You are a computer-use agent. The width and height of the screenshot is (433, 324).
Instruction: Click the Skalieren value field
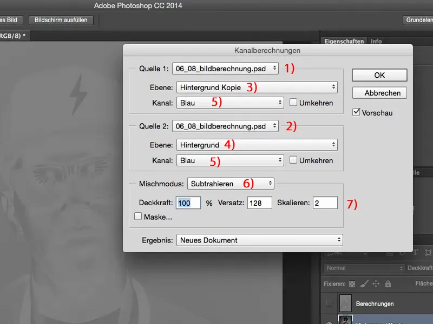[x=325, y=203]
